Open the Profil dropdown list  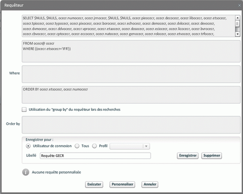tap(146, 146)
